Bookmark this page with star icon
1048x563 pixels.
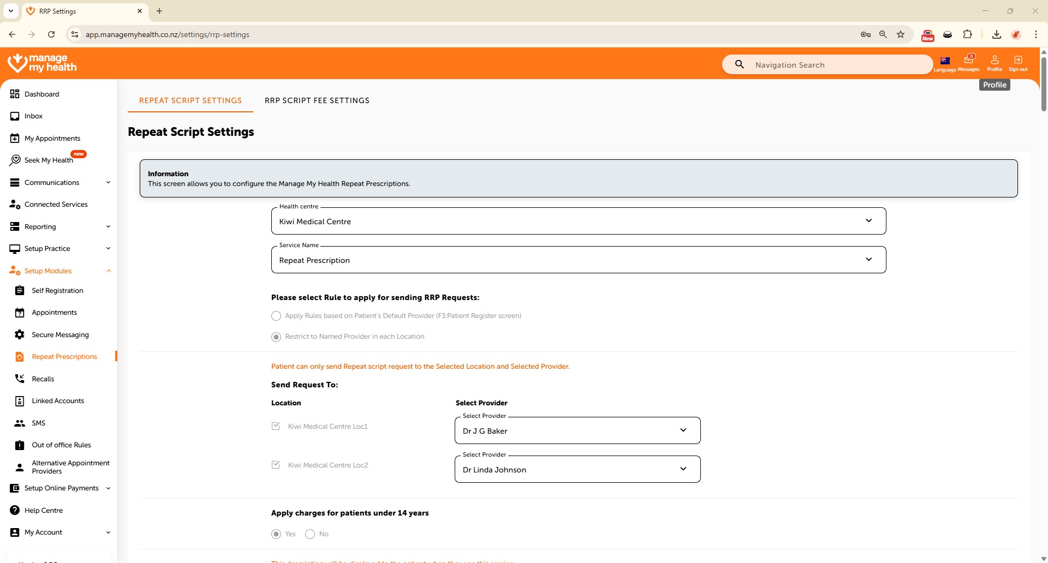click(x=901, y=34)
